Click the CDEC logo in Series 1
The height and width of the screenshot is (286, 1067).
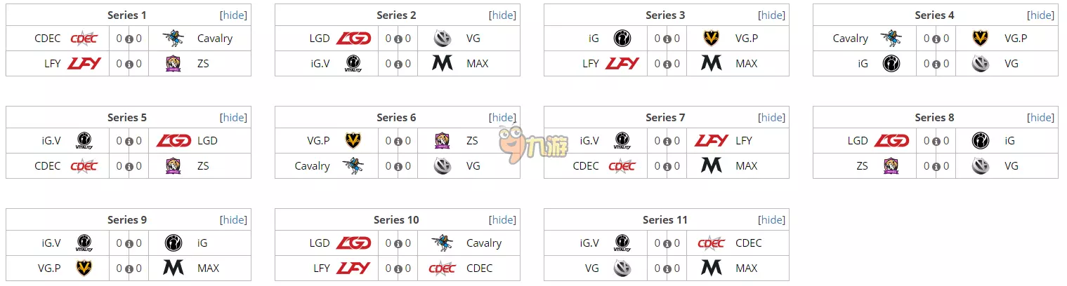(84, 39)
